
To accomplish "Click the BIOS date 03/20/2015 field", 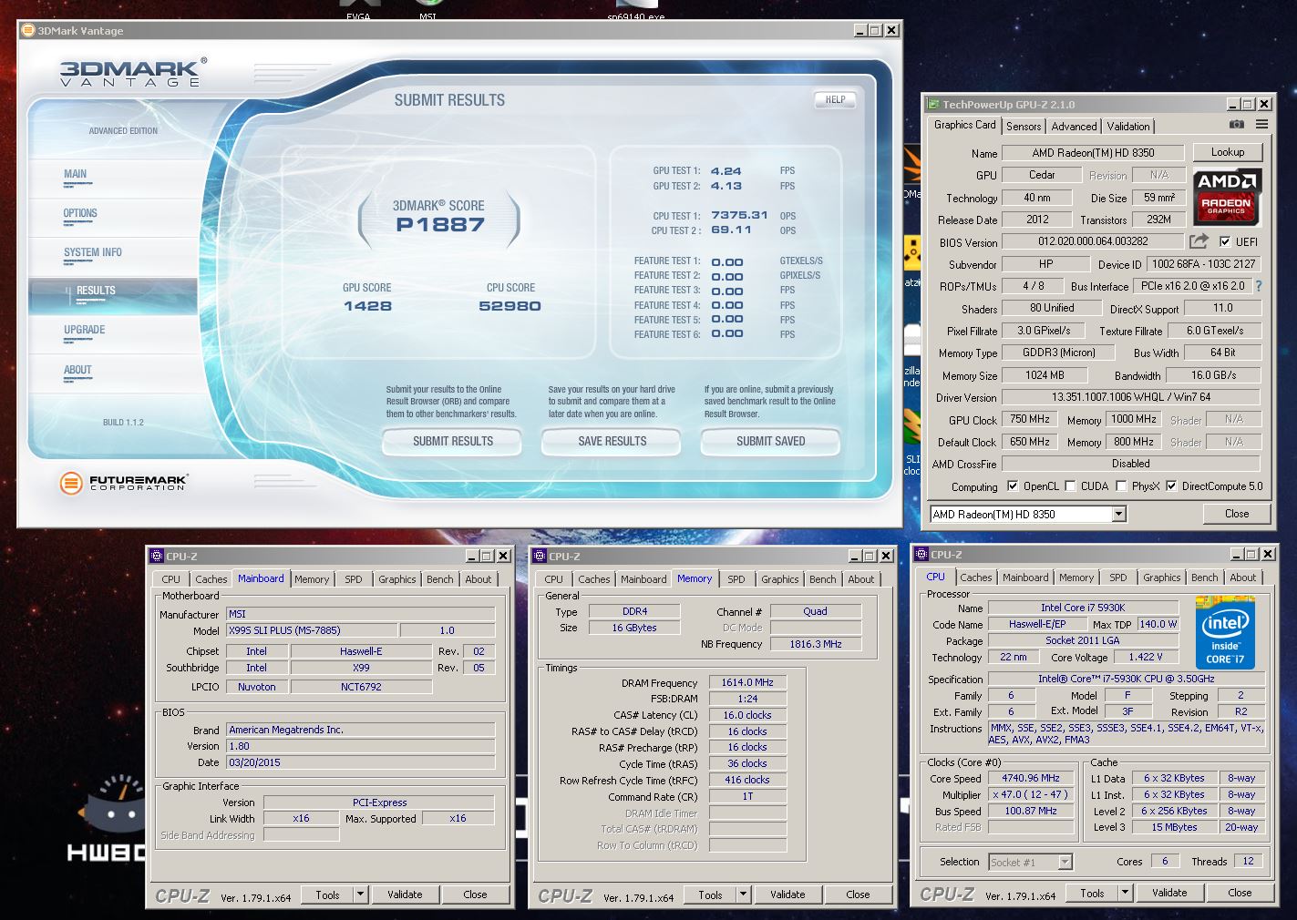I will coord(360,762).
